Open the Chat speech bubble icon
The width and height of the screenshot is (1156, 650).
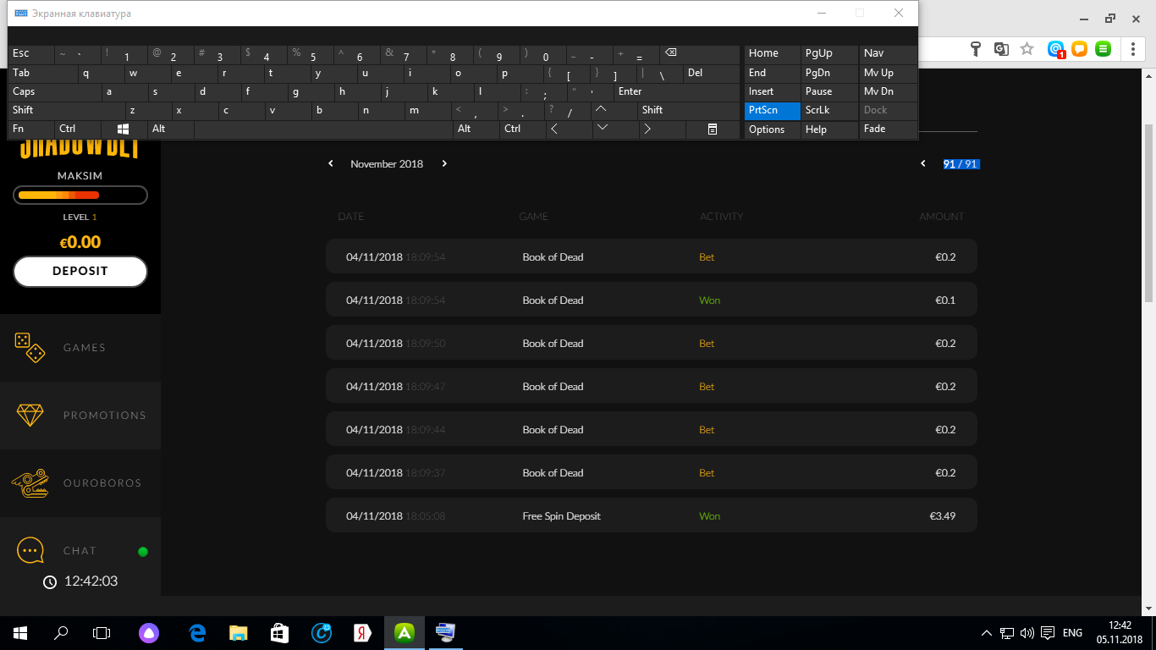[30, 550]
